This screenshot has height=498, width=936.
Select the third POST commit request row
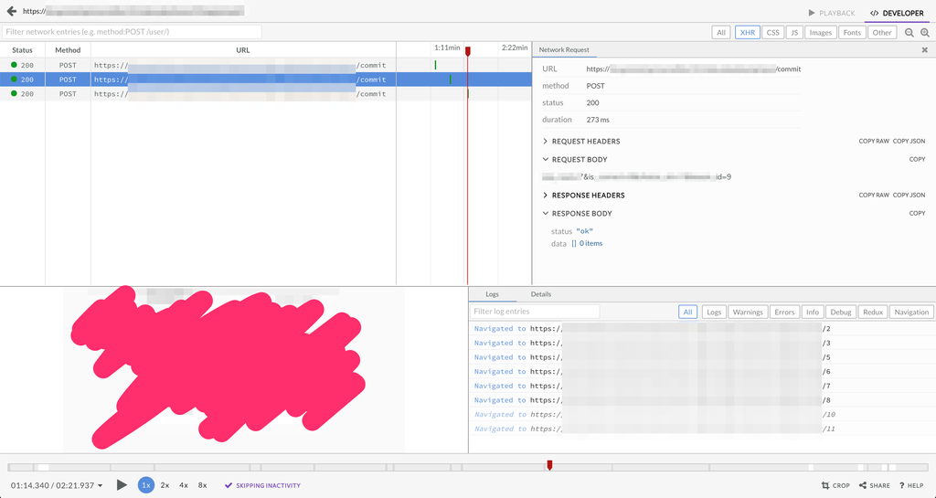click(x=266, y=93)
